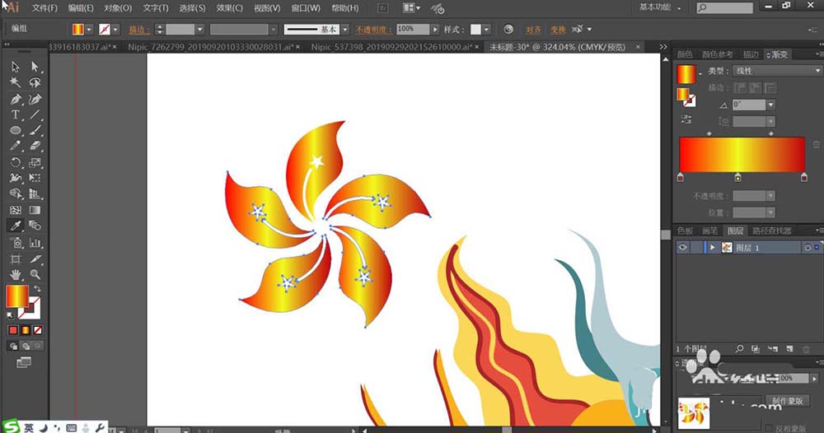The height and width of the screenshot is (433, 824).
Task: Select the Line Segment tool
Action: click(x=35, y=114)
